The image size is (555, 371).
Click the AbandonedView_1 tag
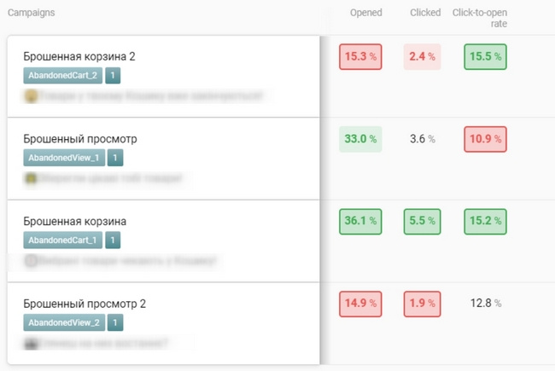tap(64, 158)
